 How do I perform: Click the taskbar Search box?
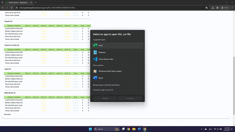107,129
